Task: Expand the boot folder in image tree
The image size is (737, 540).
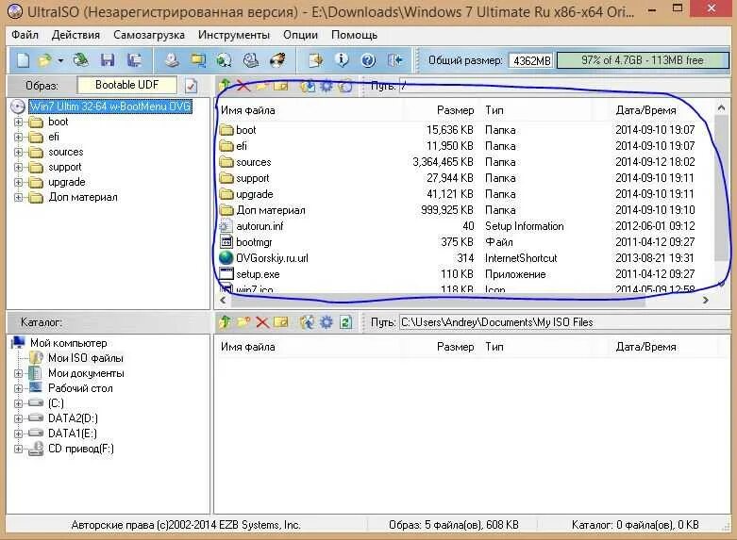Action: pos(18,123)
